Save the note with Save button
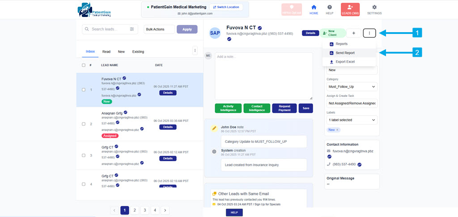 coord(306,108)
